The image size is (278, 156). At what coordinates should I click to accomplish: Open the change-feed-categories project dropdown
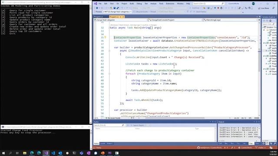point(121,20)
